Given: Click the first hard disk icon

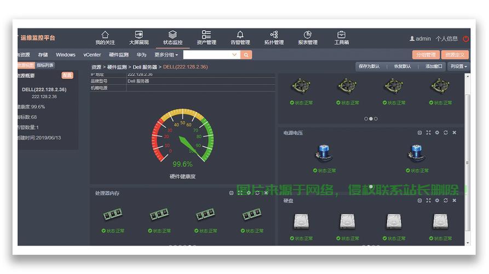Looking at the screenshot, I should [301, 221].
